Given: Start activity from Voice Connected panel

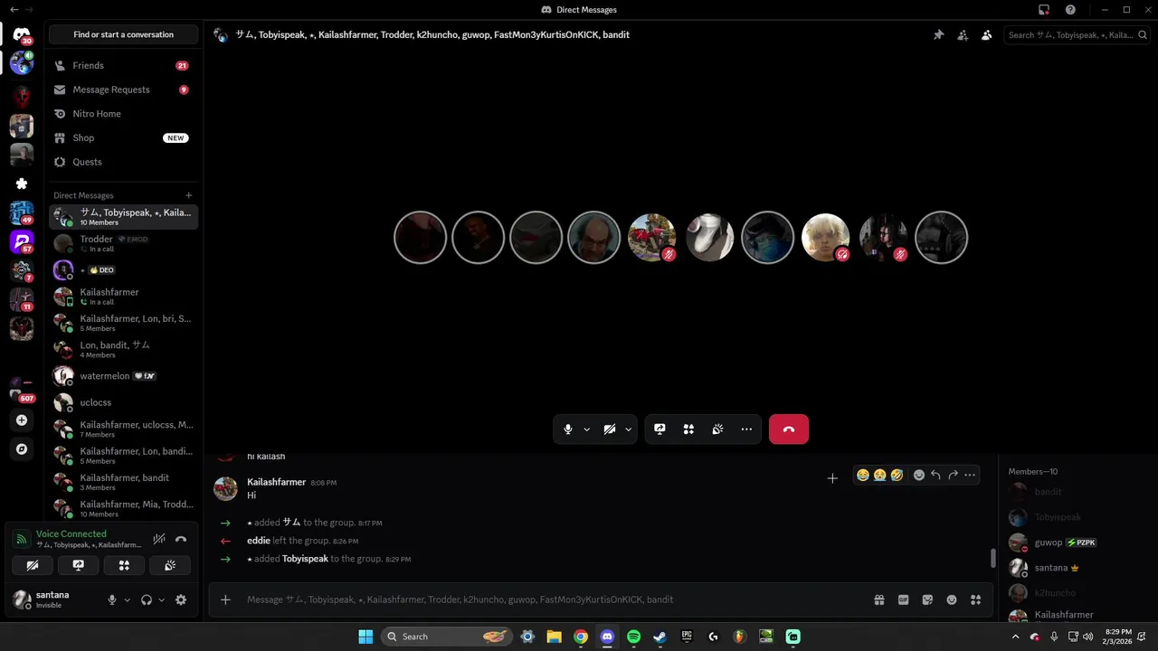Looking at the screenshot, I should point(124,565).
